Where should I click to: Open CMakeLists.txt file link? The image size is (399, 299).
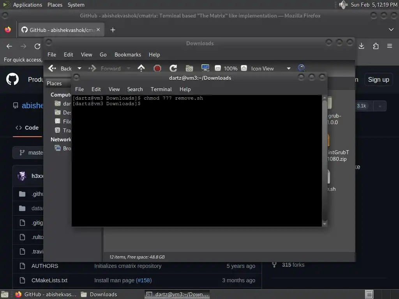(x=49, y=280)
